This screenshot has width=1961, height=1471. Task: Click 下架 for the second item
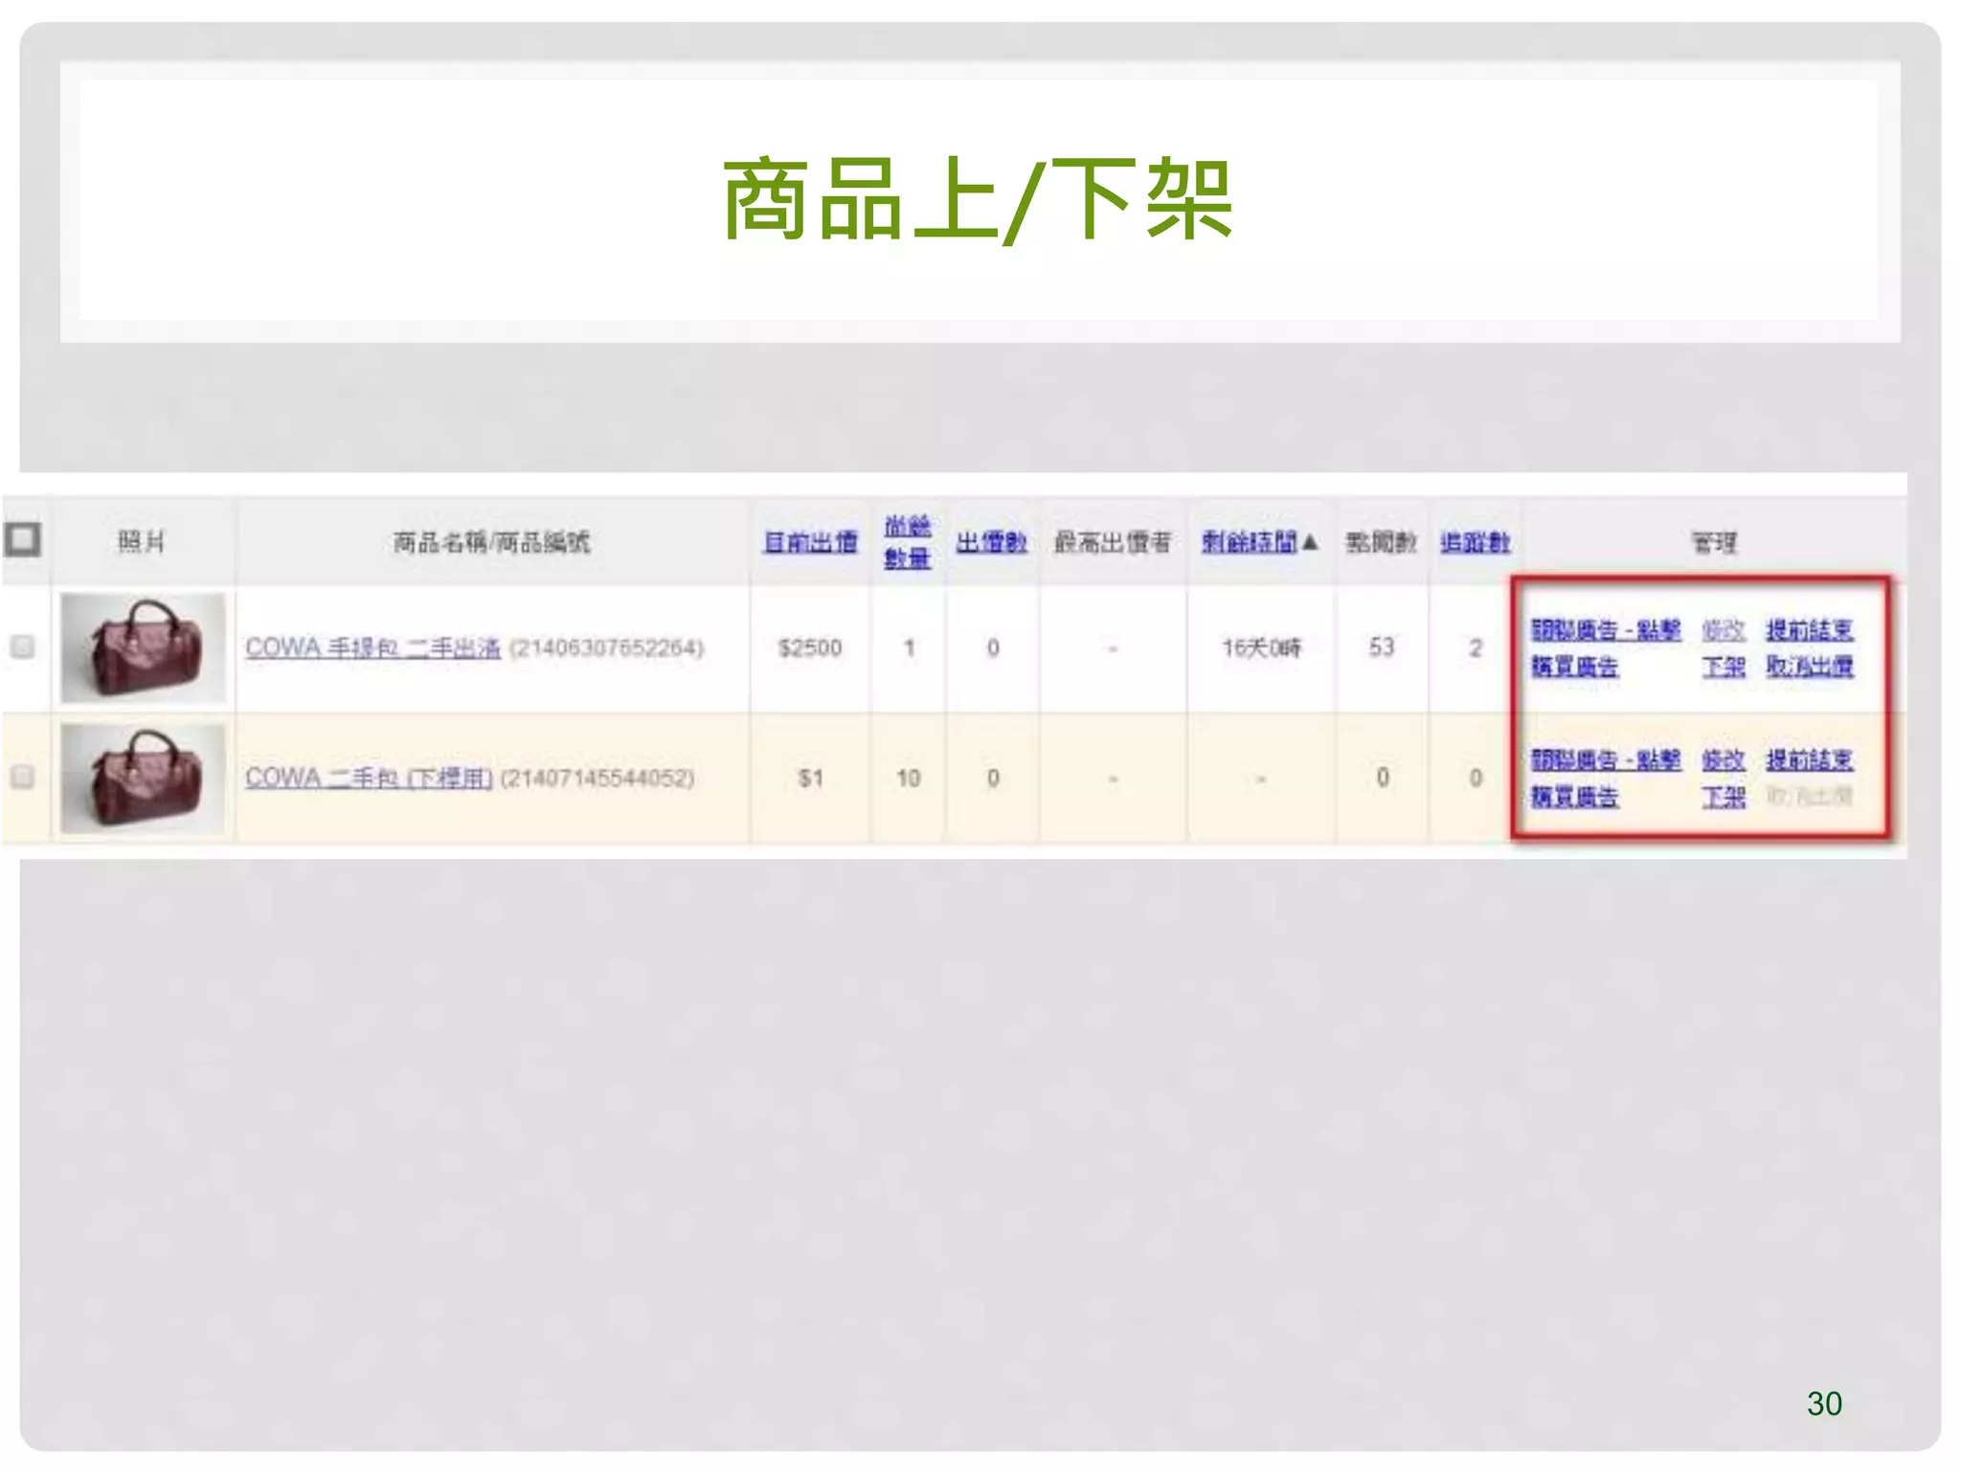coord(1723,797)
